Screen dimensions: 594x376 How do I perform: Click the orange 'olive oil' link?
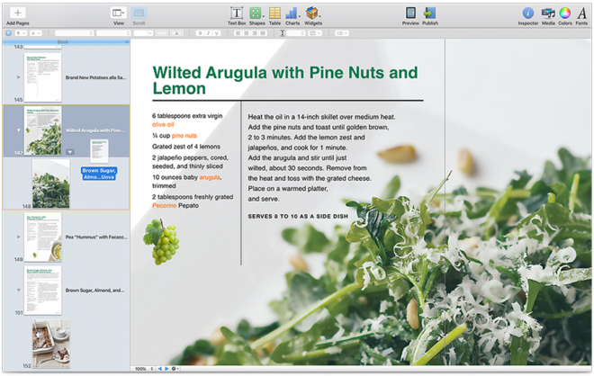click(x=163, y=124)
